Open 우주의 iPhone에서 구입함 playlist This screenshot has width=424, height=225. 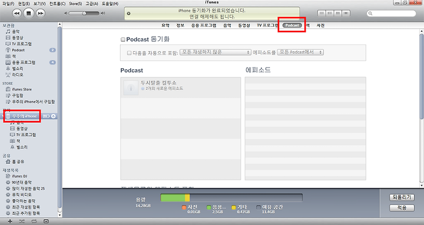click(x=33, y=102)
